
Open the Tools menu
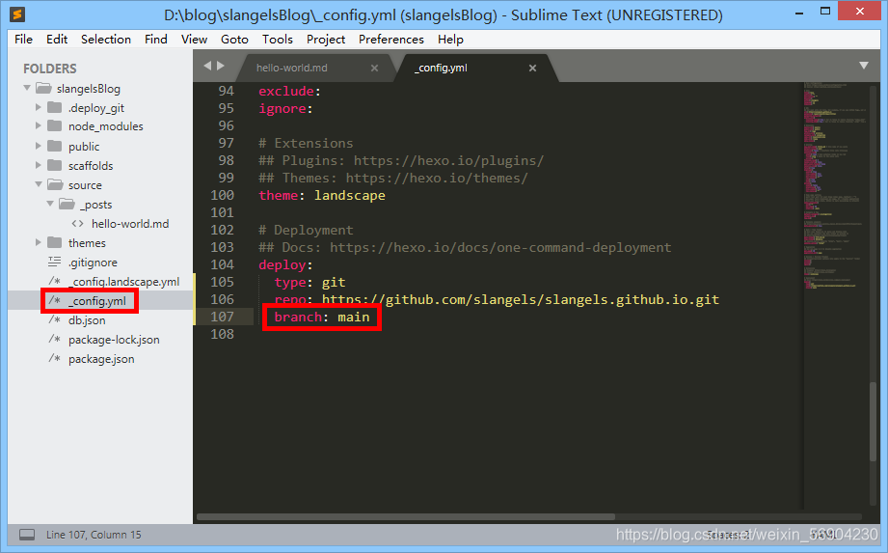[278, 40]
